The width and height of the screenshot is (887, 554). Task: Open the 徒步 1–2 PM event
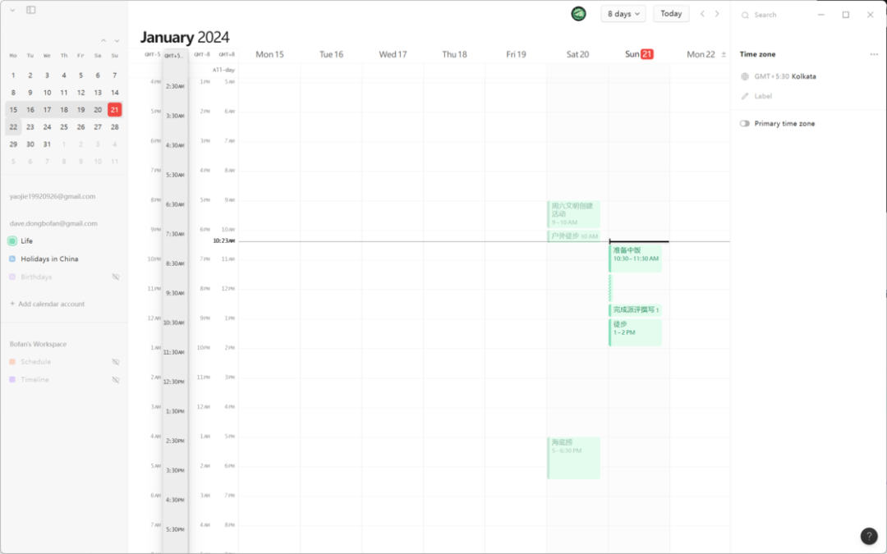tap(635, 332)
